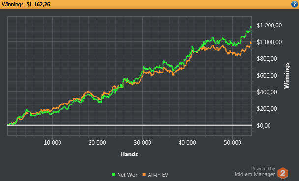Click the $600,00 axis label

coord(267,75)
